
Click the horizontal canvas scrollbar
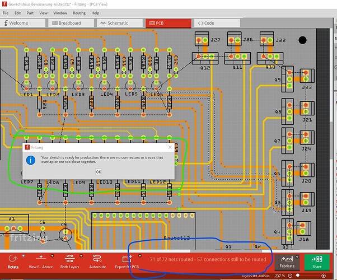pos(226,251)
